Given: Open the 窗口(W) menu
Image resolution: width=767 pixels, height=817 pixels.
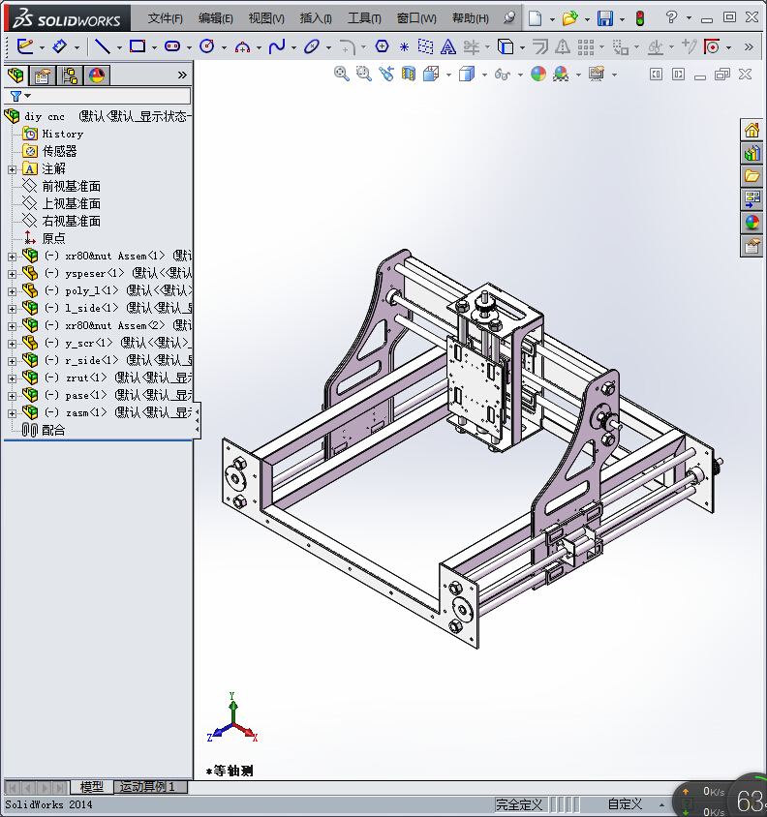Looking at the screenshot, I should (x=416, y=18).
